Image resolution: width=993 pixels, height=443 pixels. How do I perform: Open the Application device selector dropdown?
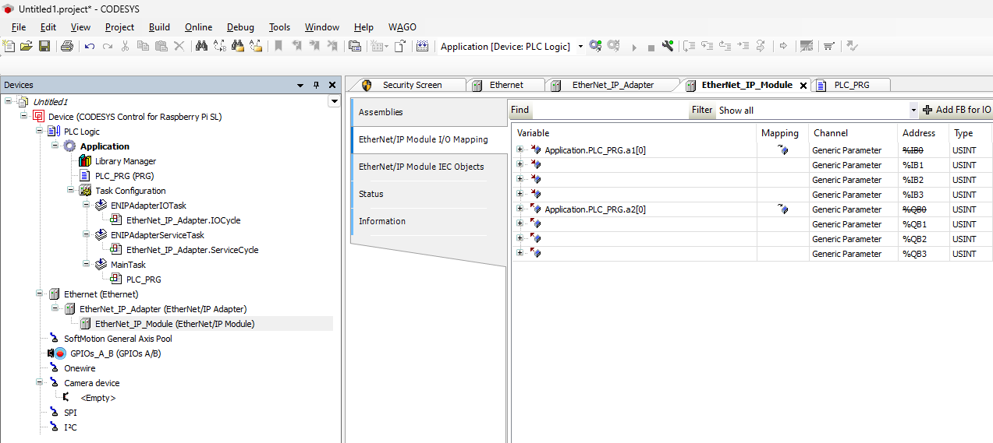(x=580, y=47)
